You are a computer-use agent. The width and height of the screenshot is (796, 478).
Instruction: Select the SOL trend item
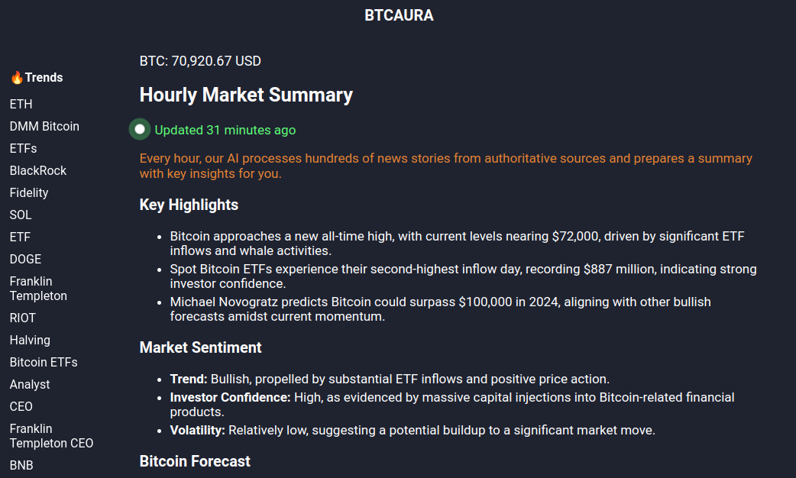[21, 215]
